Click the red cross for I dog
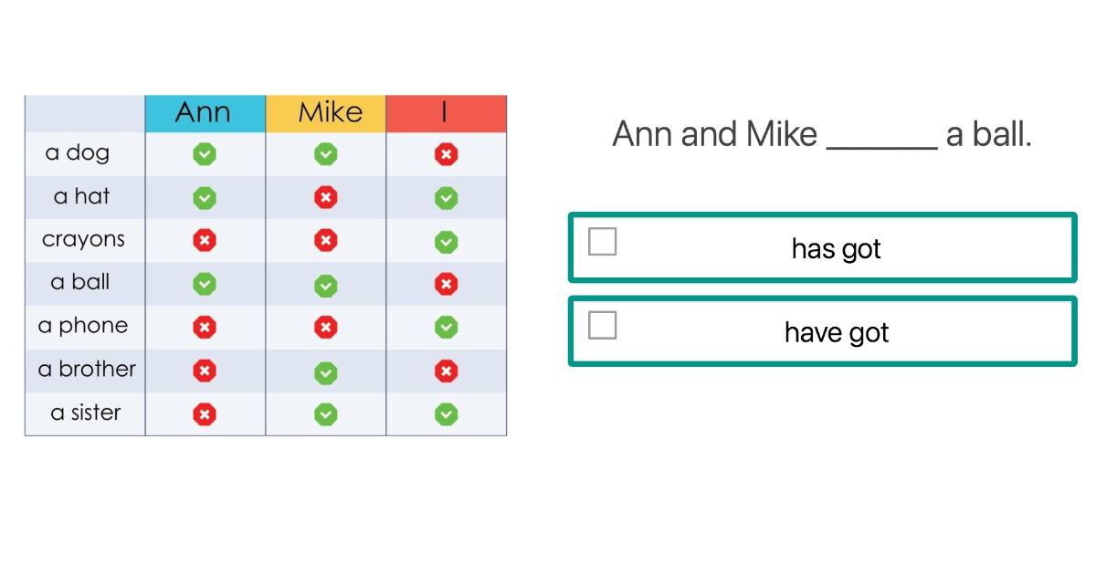 click(446, 154)
